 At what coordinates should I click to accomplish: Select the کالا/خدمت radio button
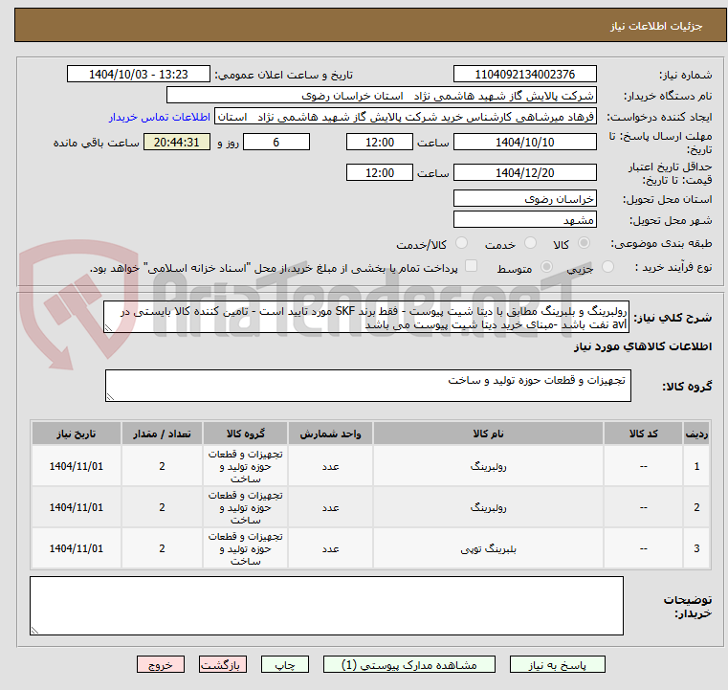pos(461,243)
